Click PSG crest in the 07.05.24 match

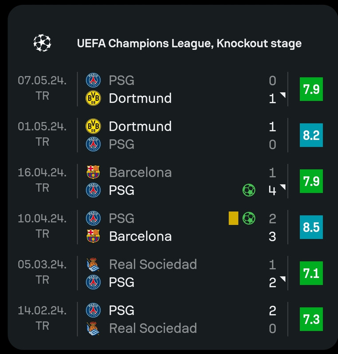(93, 80)
